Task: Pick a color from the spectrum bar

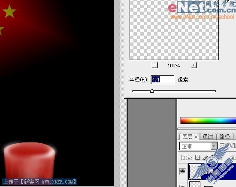Action: coord(208,121)
